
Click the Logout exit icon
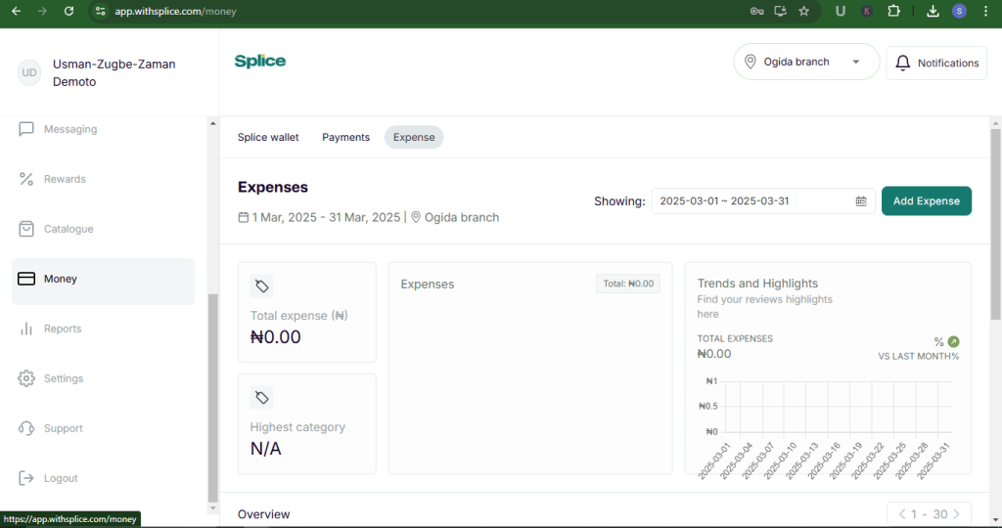click(26, 477)
